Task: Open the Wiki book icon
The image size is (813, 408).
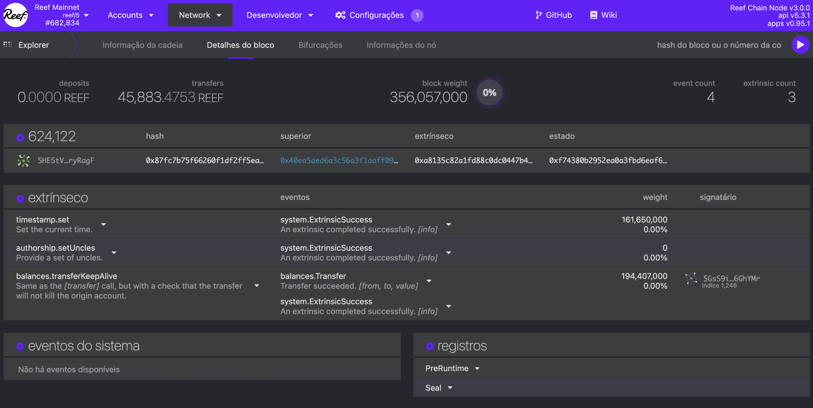Action: tap(594, 15)
